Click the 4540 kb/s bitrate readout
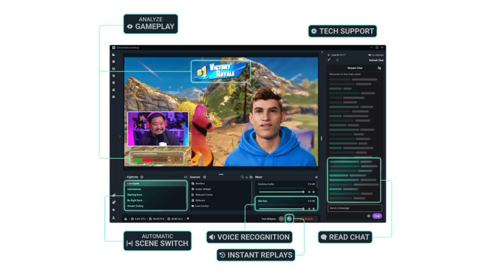The width and height of the screenshot is (491, 276). [x=175, y=219]
